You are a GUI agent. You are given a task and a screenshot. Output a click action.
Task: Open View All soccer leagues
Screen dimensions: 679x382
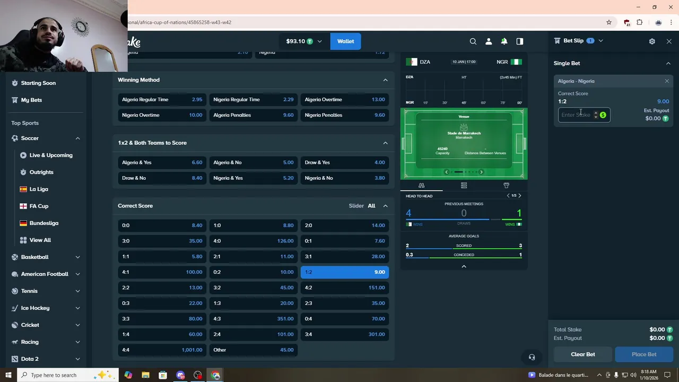click(40, 240)
